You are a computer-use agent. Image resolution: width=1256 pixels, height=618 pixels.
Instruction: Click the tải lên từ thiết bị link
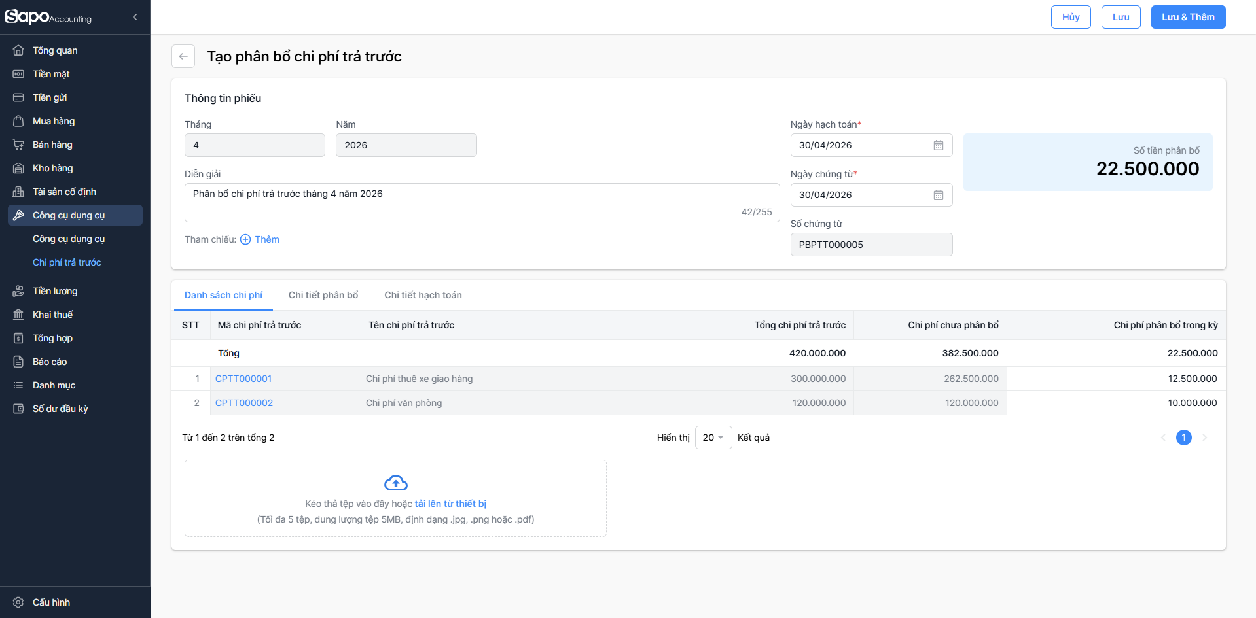(450, 504)
